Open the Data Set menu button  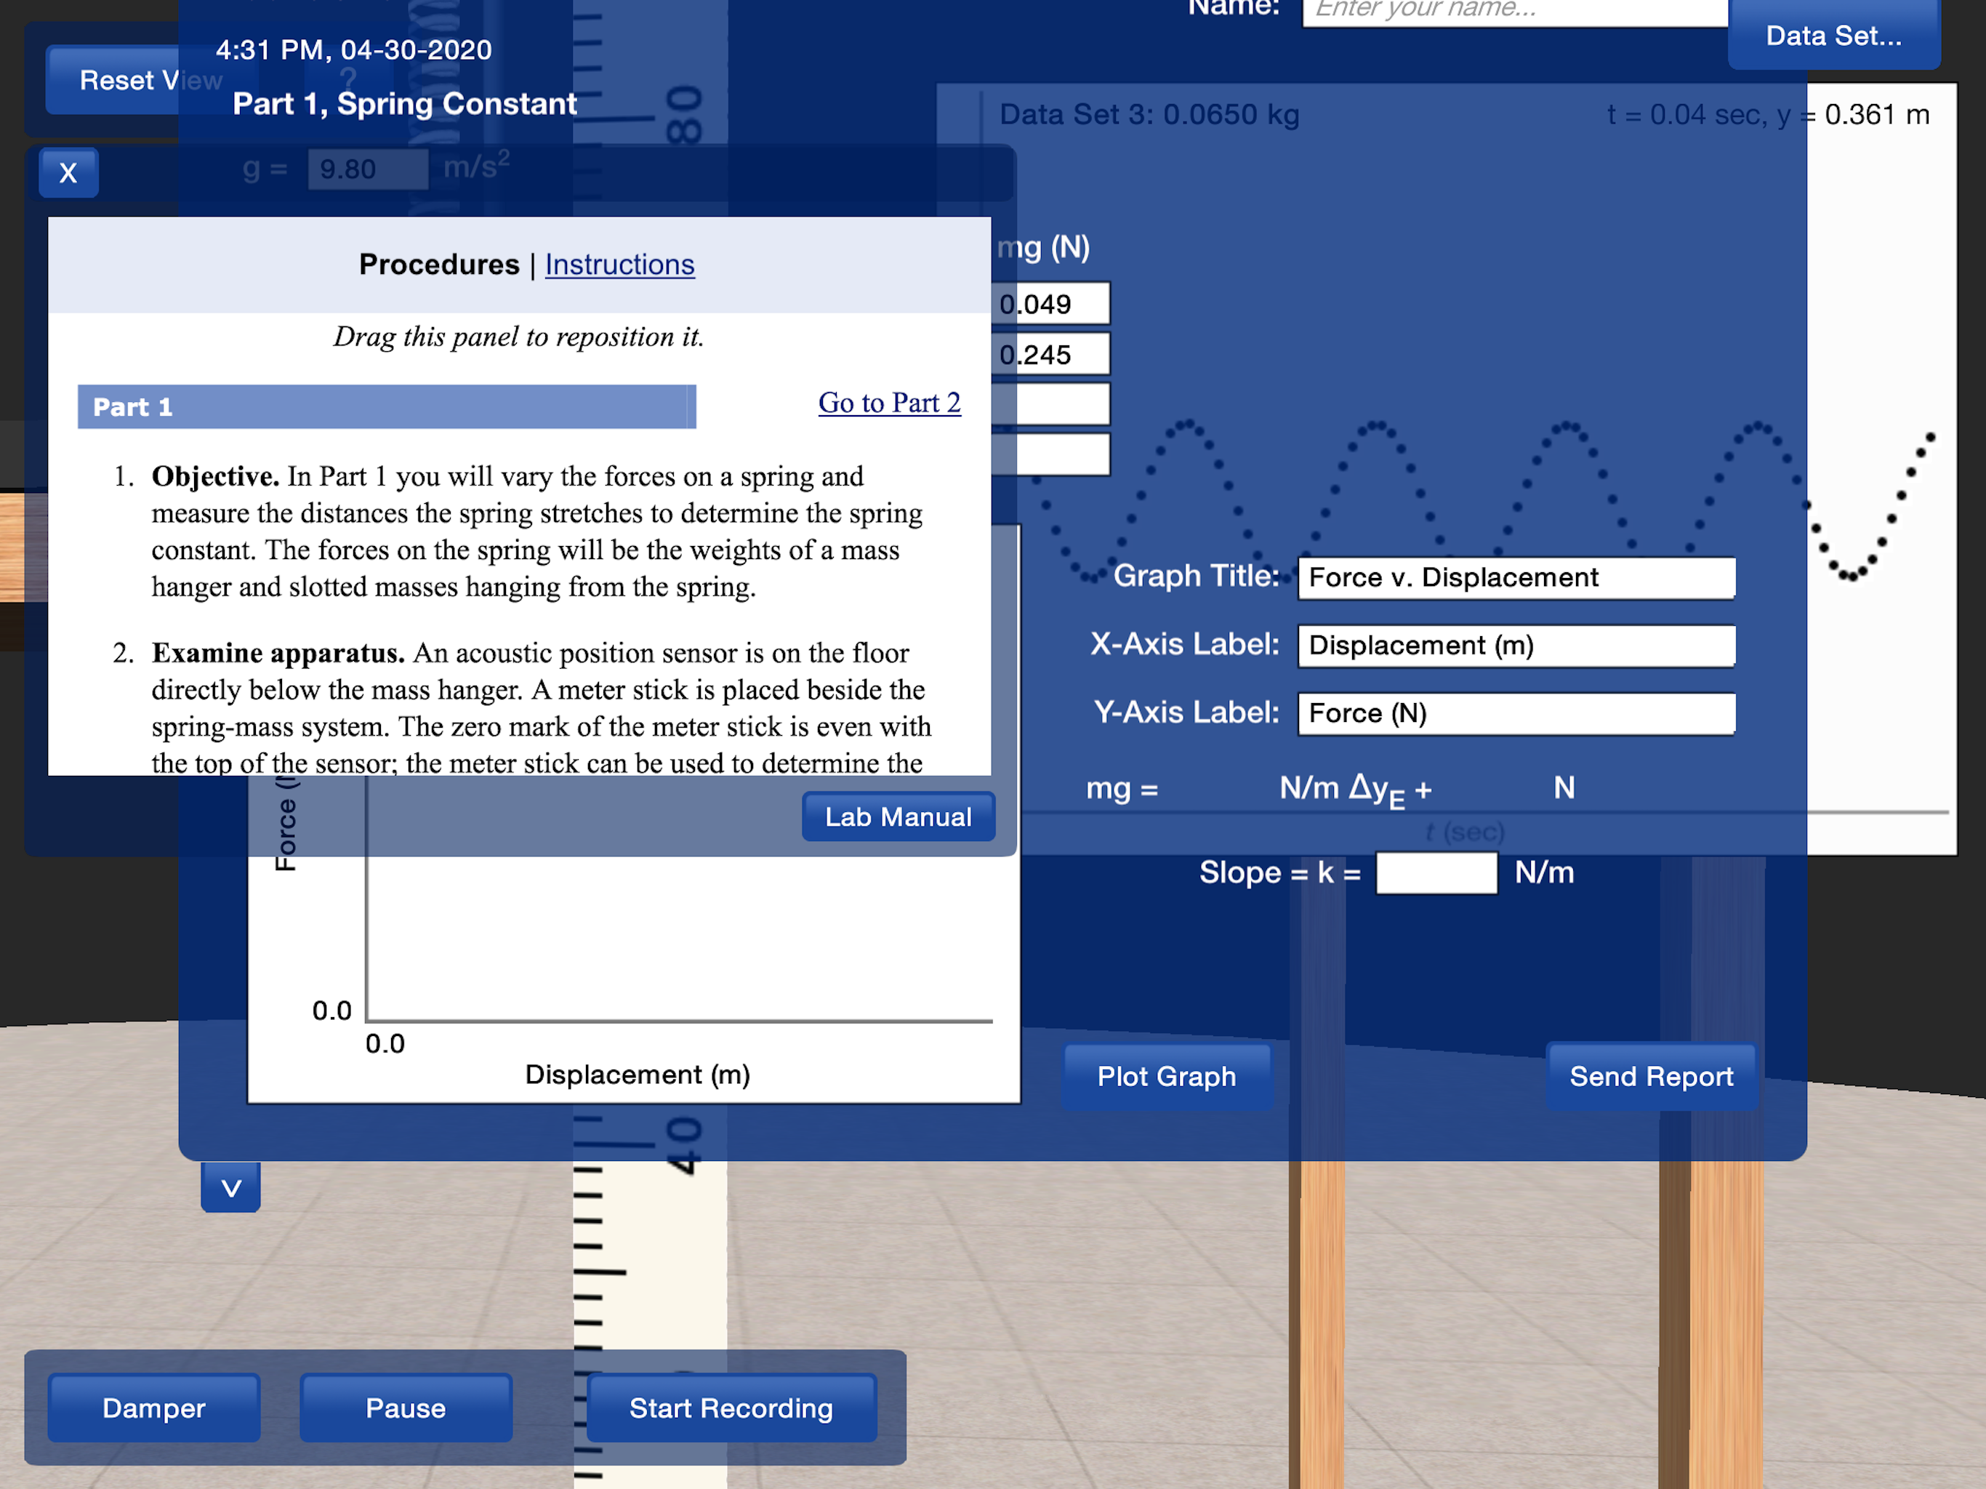coord(1833,36)
